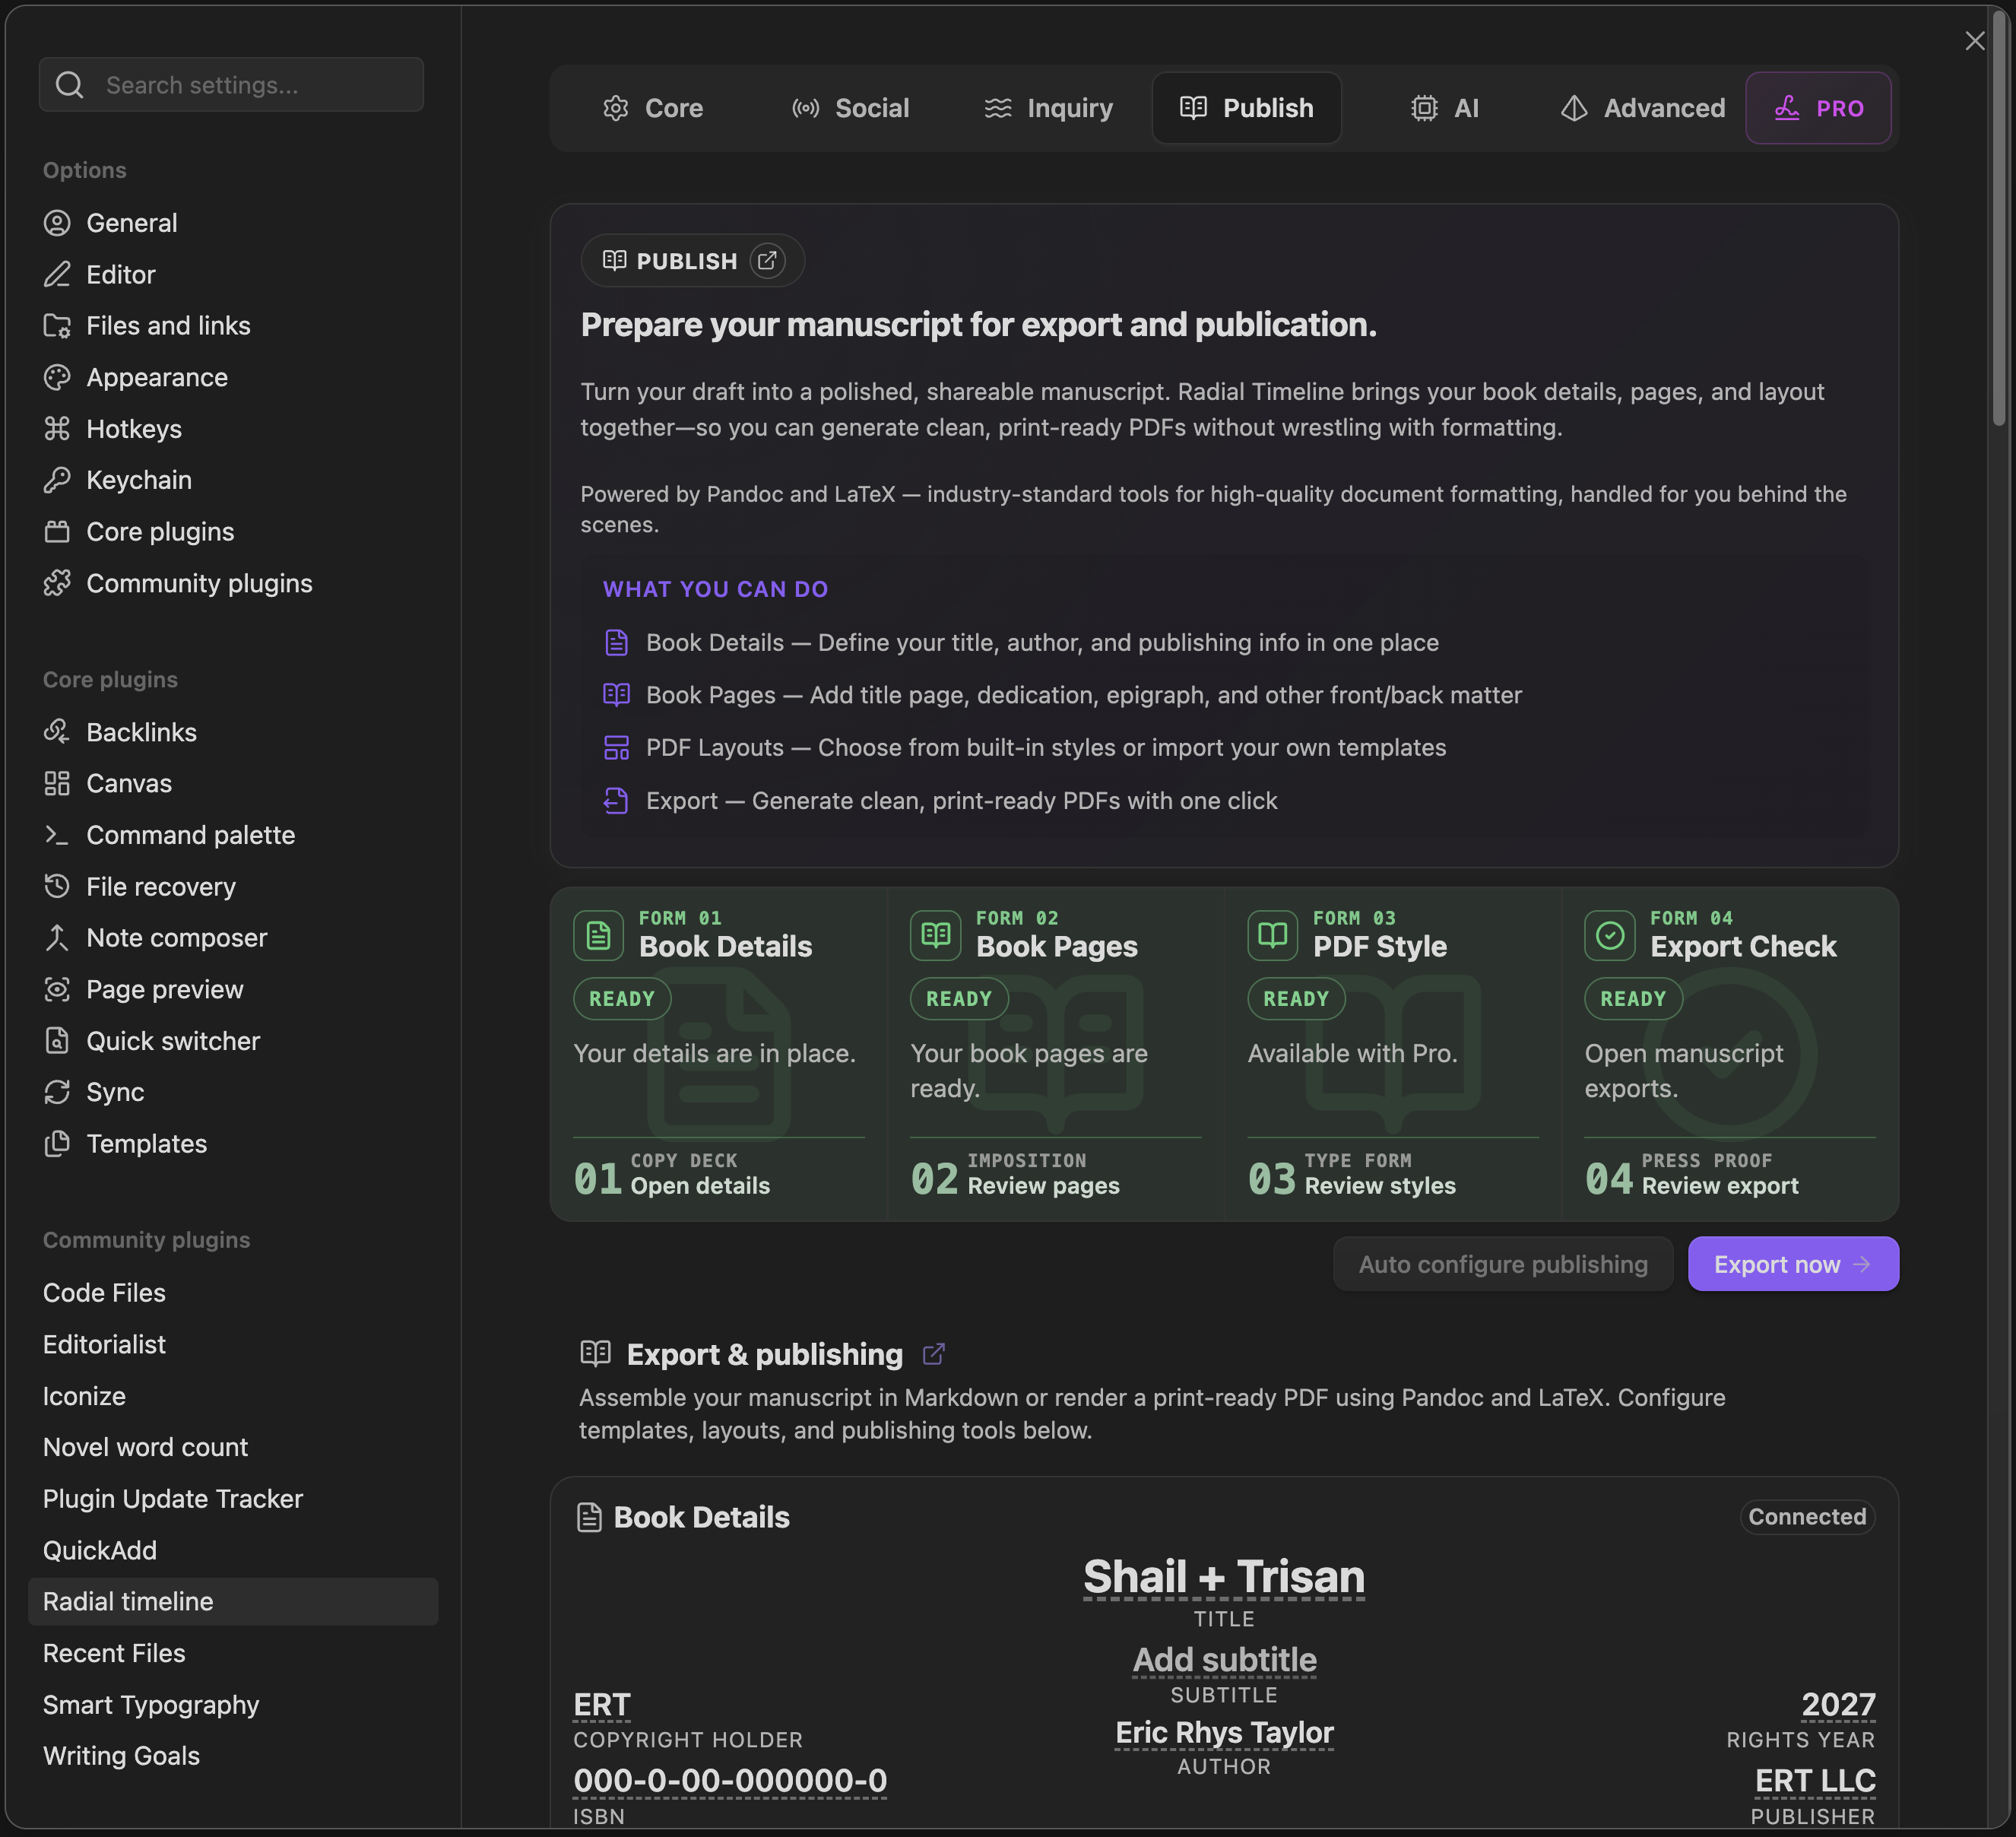Click Review export in the Export Check card
Image resolution: width=2016 pixels, height=1837 pixels.
tap(1720, 1186)
